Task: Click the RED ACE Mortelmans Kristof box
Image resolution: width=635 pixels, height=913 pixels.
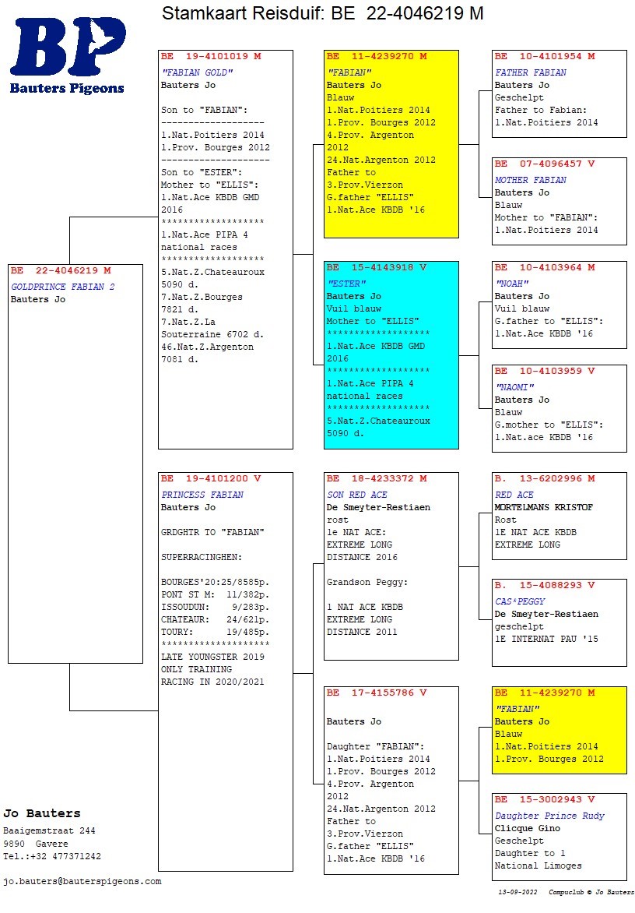Action: [559, 516]
